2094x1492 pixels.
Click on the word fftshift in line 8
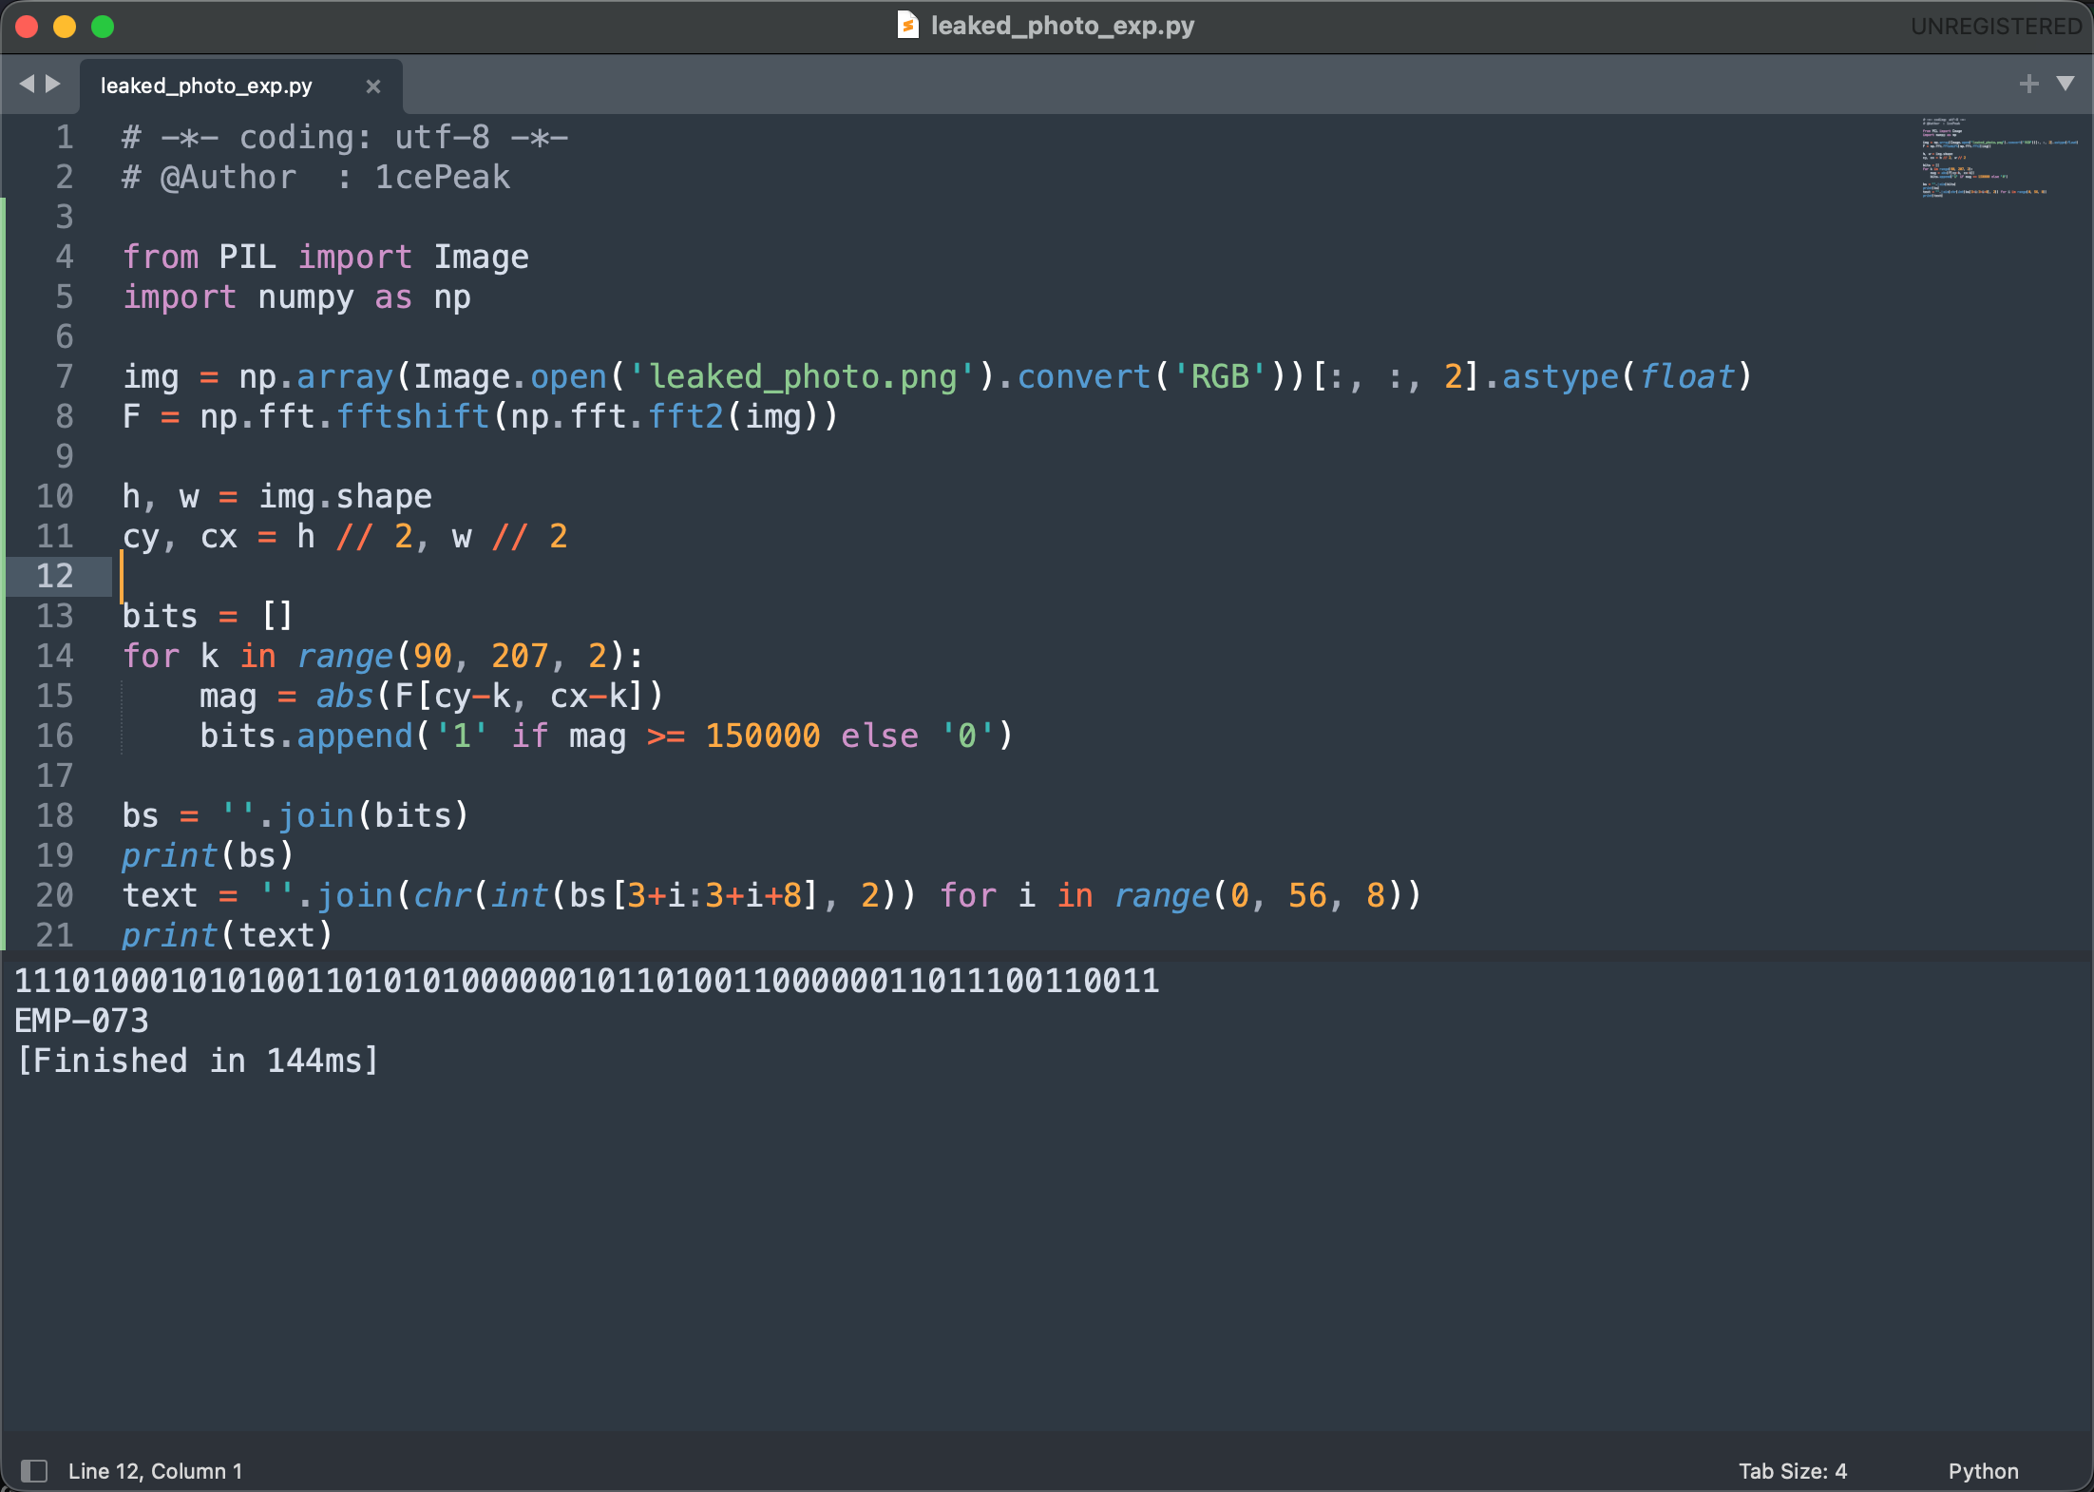coord(412,416)
